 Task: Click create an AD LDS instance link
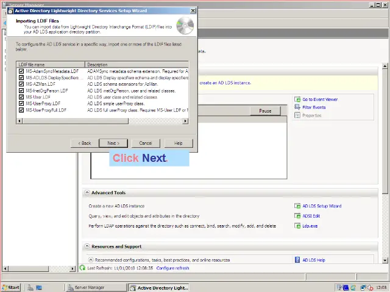[x=225, y=83]
